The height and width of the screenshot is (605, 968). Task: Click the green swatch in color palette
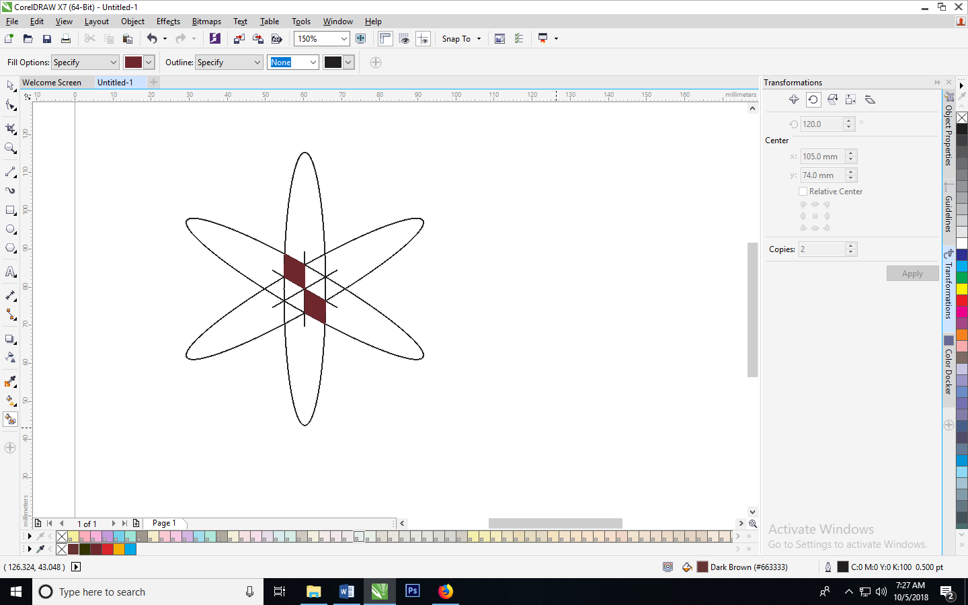[x=962, y=277]
